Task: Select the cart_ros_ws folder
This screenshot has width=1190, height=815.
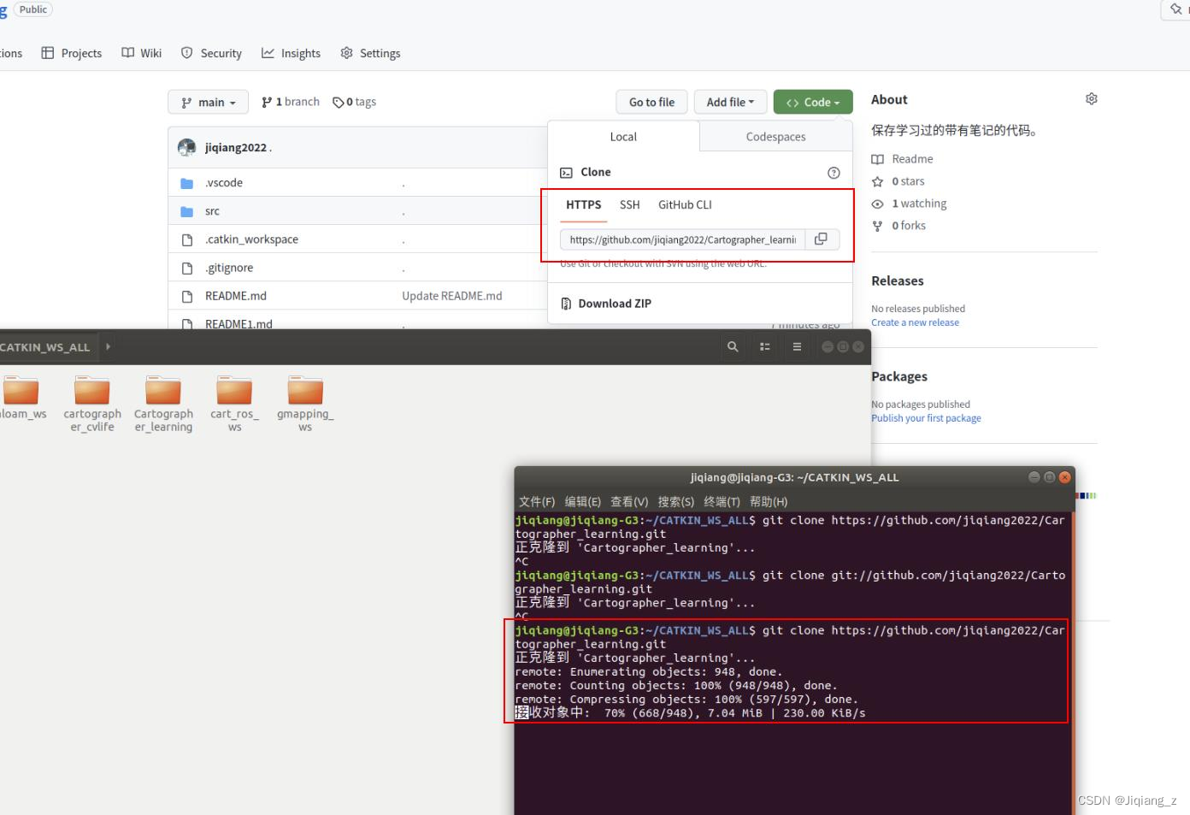Action: (234, 404)
